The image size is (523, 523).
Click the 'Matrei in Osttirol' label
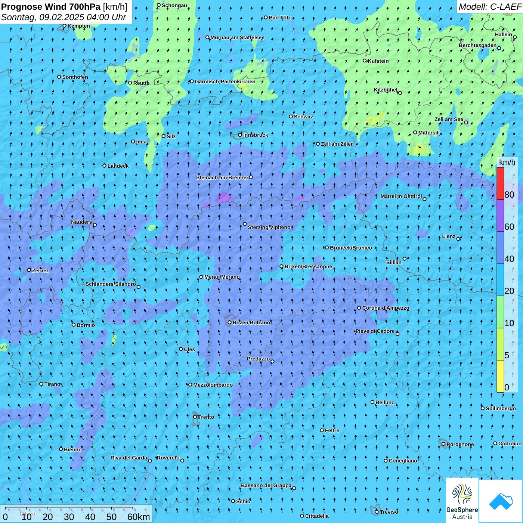tap(401, 196)
